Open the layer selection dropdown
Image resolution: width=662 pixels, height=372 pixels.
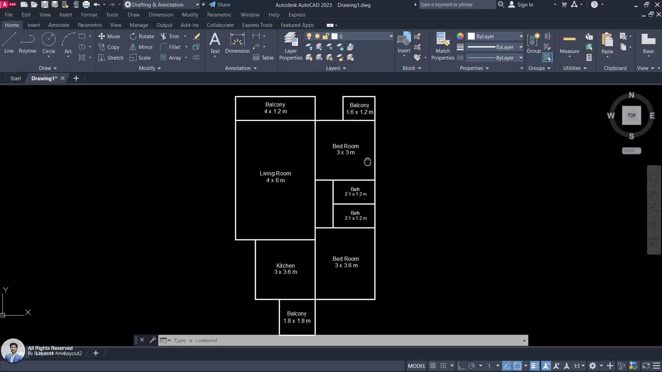tap(391, 36)
